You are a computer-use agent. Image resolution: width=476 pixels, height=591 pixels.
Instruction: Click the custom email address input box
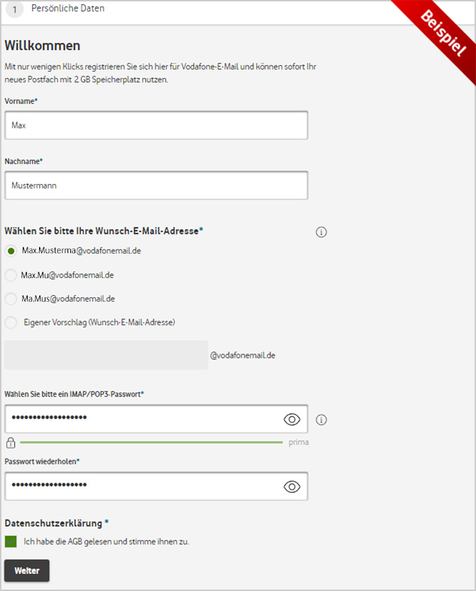coord(106,355)
